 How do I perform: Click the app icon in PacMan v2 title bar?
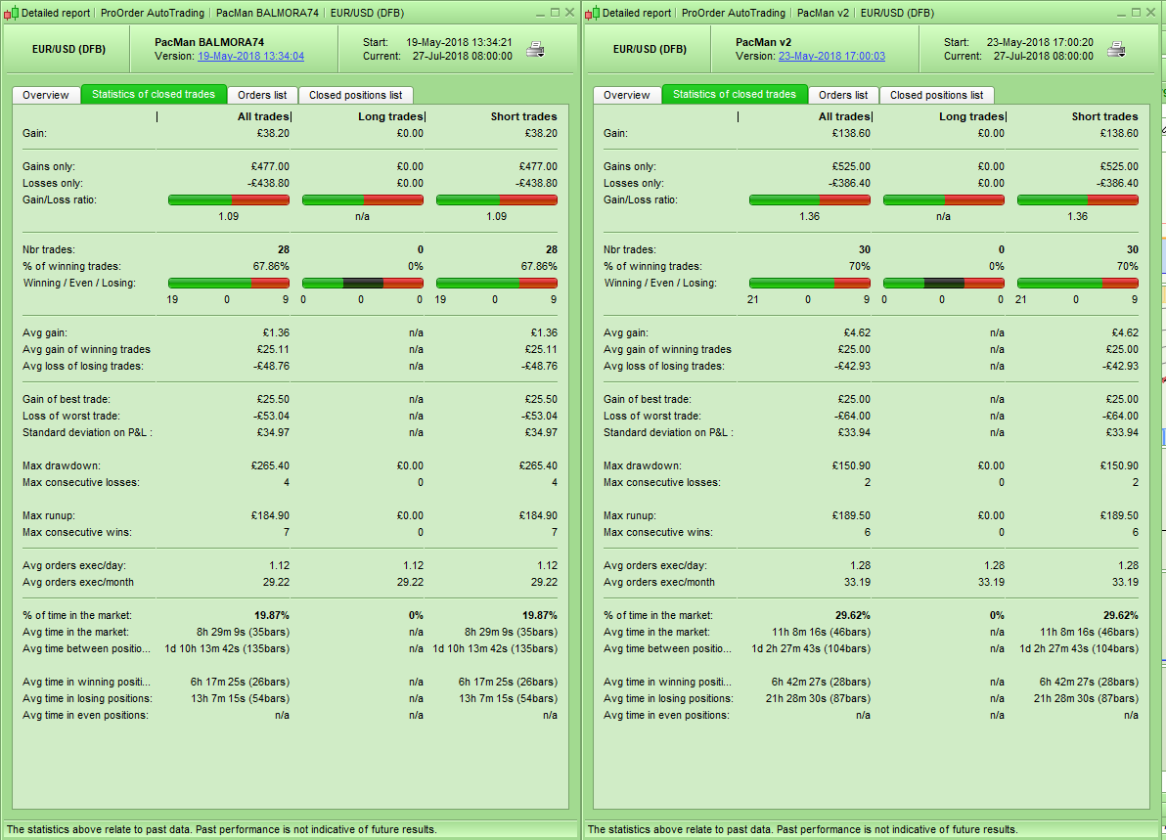click(x=592, y=14)
